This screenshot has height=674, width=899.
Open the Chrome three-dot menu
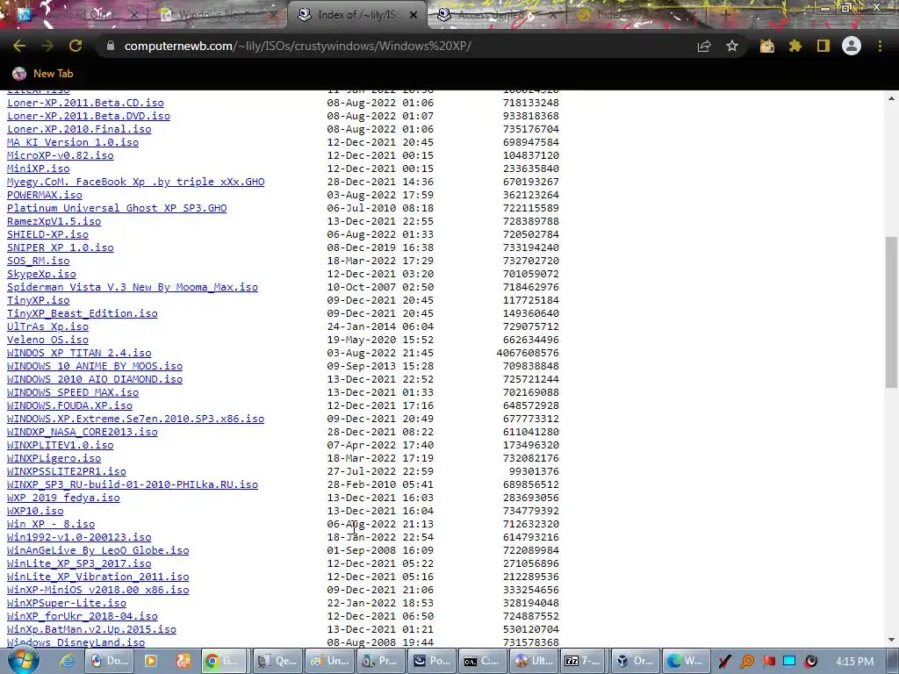pos(880,46)
